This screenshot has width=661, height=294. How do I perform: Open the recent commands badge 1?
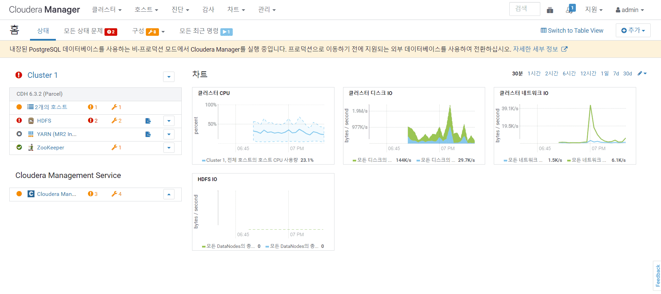(x=227, y=32)
